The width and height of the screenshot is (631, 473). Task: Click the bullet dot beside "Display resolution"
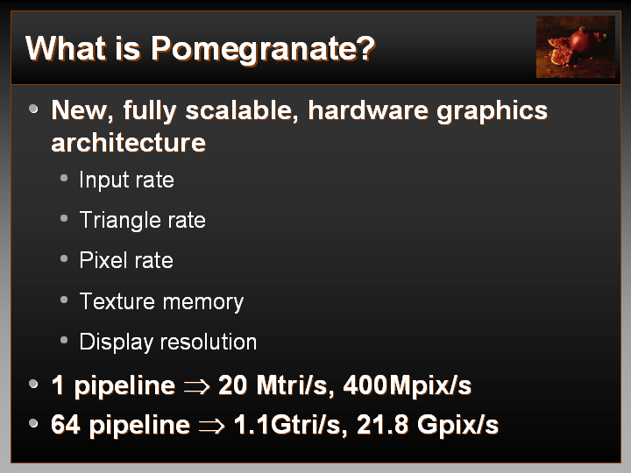(x=64, y=340)
